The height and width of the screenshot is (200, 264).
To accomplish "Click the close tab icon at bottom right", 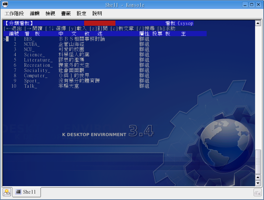I will [x=257, y=192].
